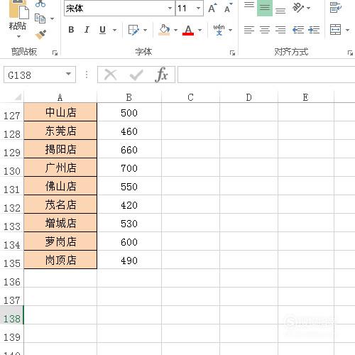The image size is (355, 355).
Task: Click the Select All corner triangle
Action: 18,97
